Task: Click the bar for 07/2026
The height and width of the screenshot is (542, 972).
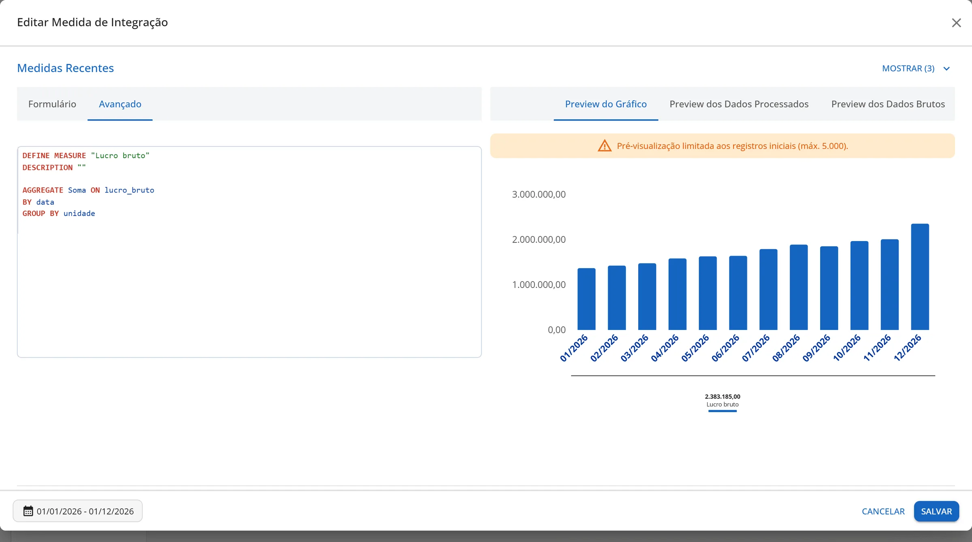Action: click(768, 290)
